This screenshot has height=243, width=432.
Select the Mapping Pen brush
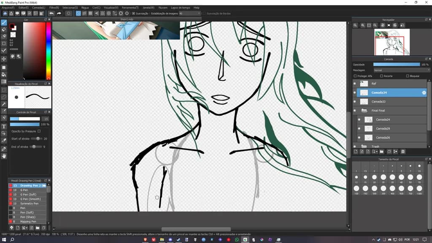pos(27,221)
